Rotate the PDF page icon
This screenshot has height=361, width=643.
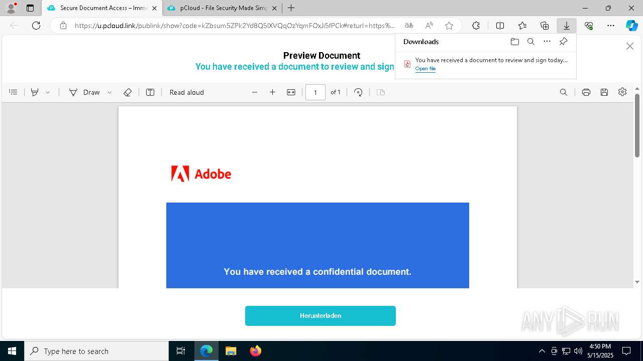358,92
